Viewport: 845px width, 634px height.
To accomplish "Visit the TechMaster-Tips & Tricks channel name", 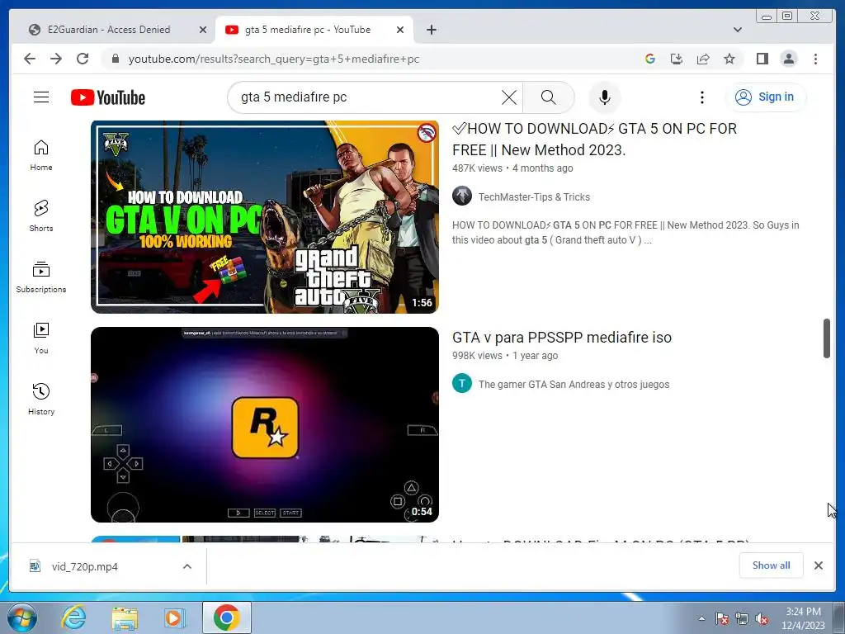I will (x=534, y=196).
